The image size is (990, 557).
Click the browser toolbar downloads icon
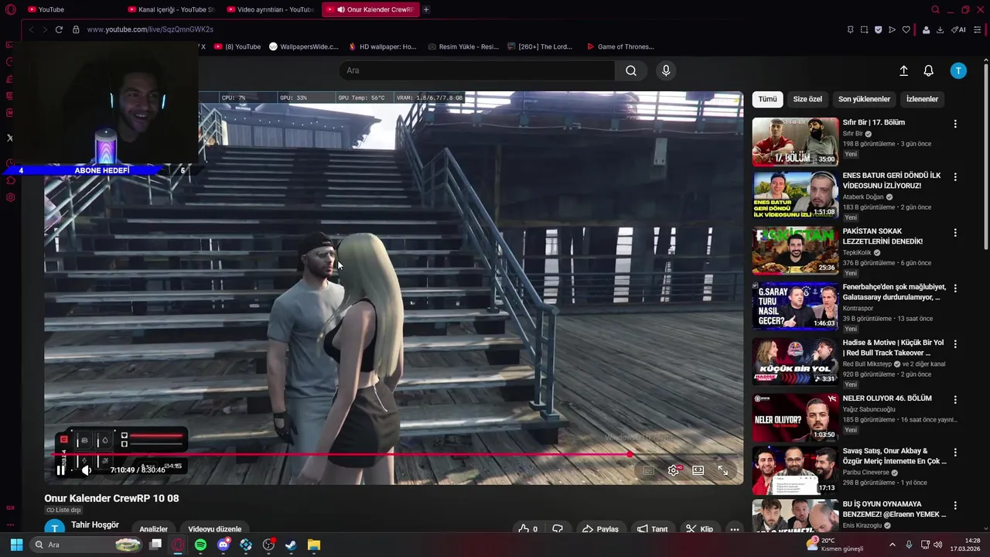coord(940,29)
